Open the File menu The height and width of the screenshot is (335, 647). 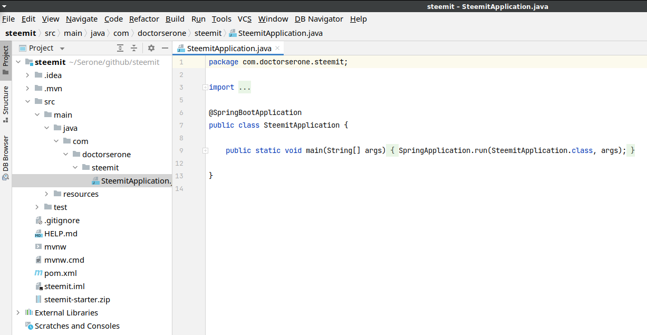click(8, 19)
